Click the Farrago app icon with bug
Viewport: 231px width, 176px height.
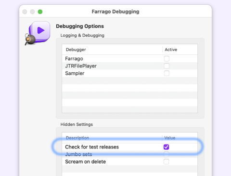(38, 33)
